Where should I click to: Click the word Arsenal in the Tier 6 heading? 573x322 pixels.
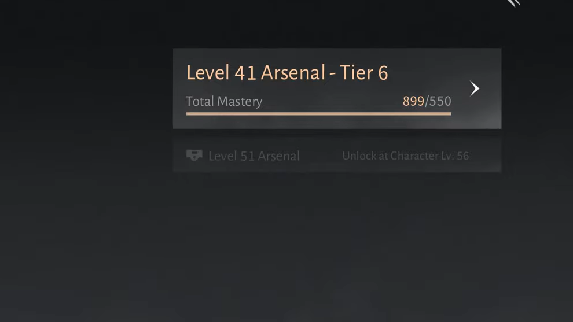tap(293, 72)
